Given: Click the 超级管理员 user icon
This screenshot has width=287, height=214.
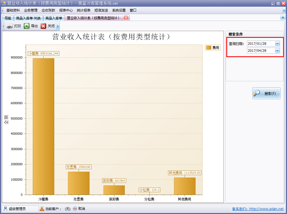Looking at the screenshot, I should [x=6, y=208].
